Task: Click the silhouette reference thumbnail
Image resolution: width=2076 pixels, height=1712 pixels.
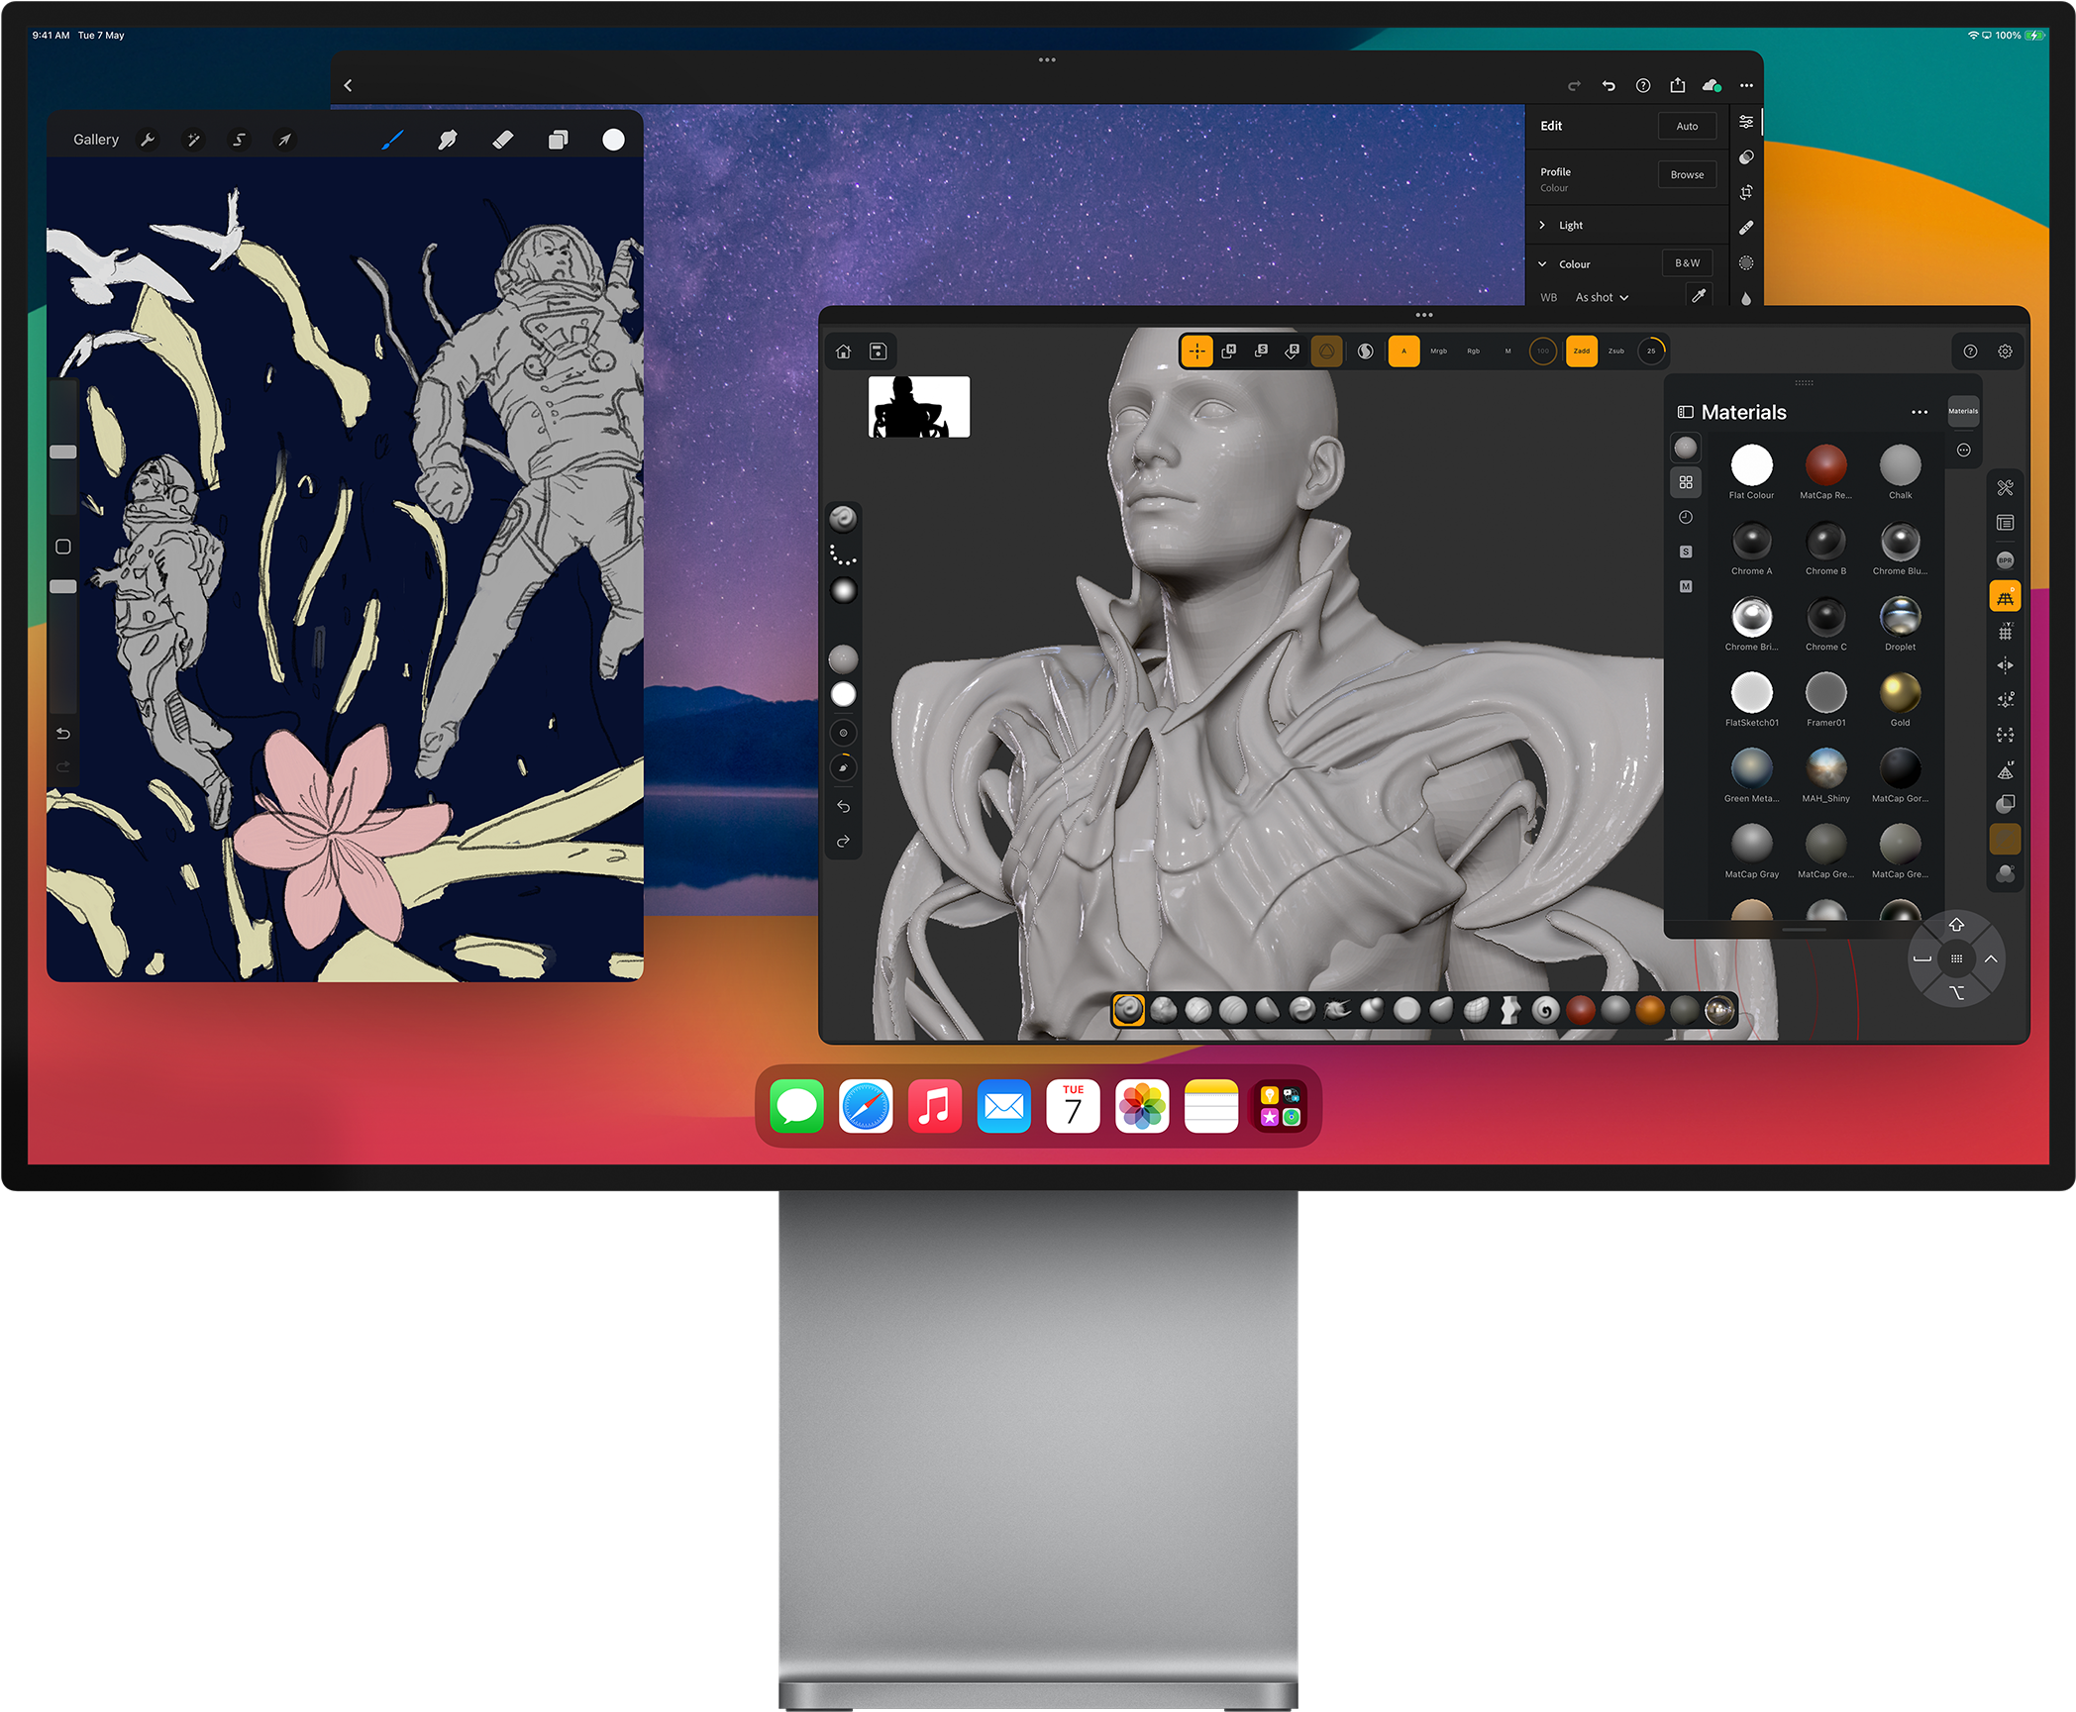Action: 919,407
